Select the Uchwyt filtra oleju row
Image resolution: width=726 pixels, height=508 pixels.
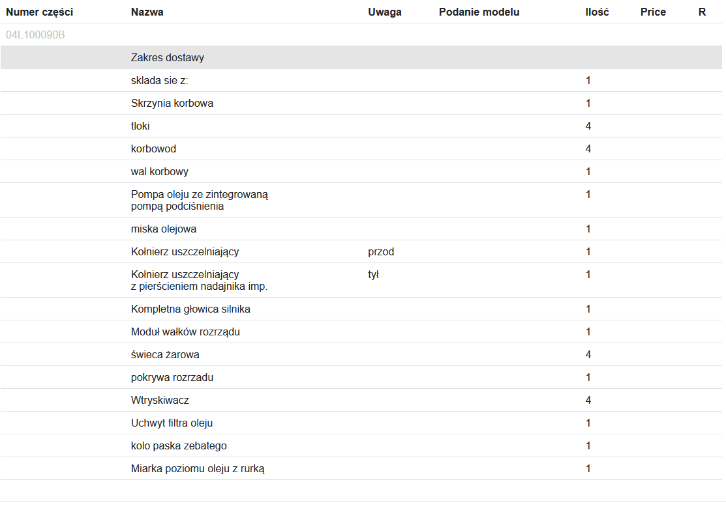tap(172, 423)
